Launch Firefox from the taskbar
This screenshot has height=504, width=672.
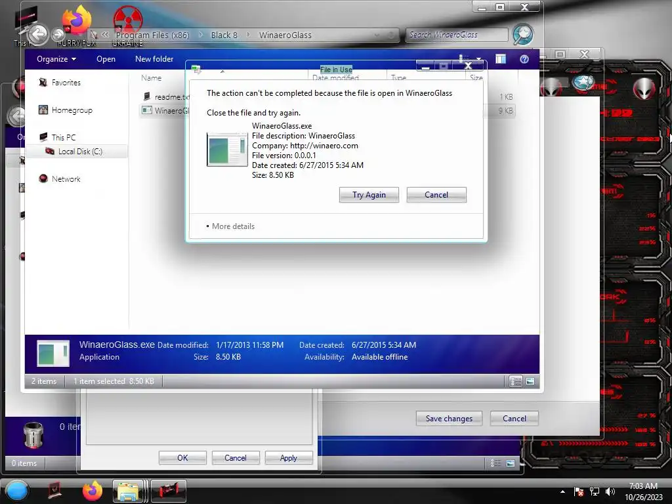point(93,491)
